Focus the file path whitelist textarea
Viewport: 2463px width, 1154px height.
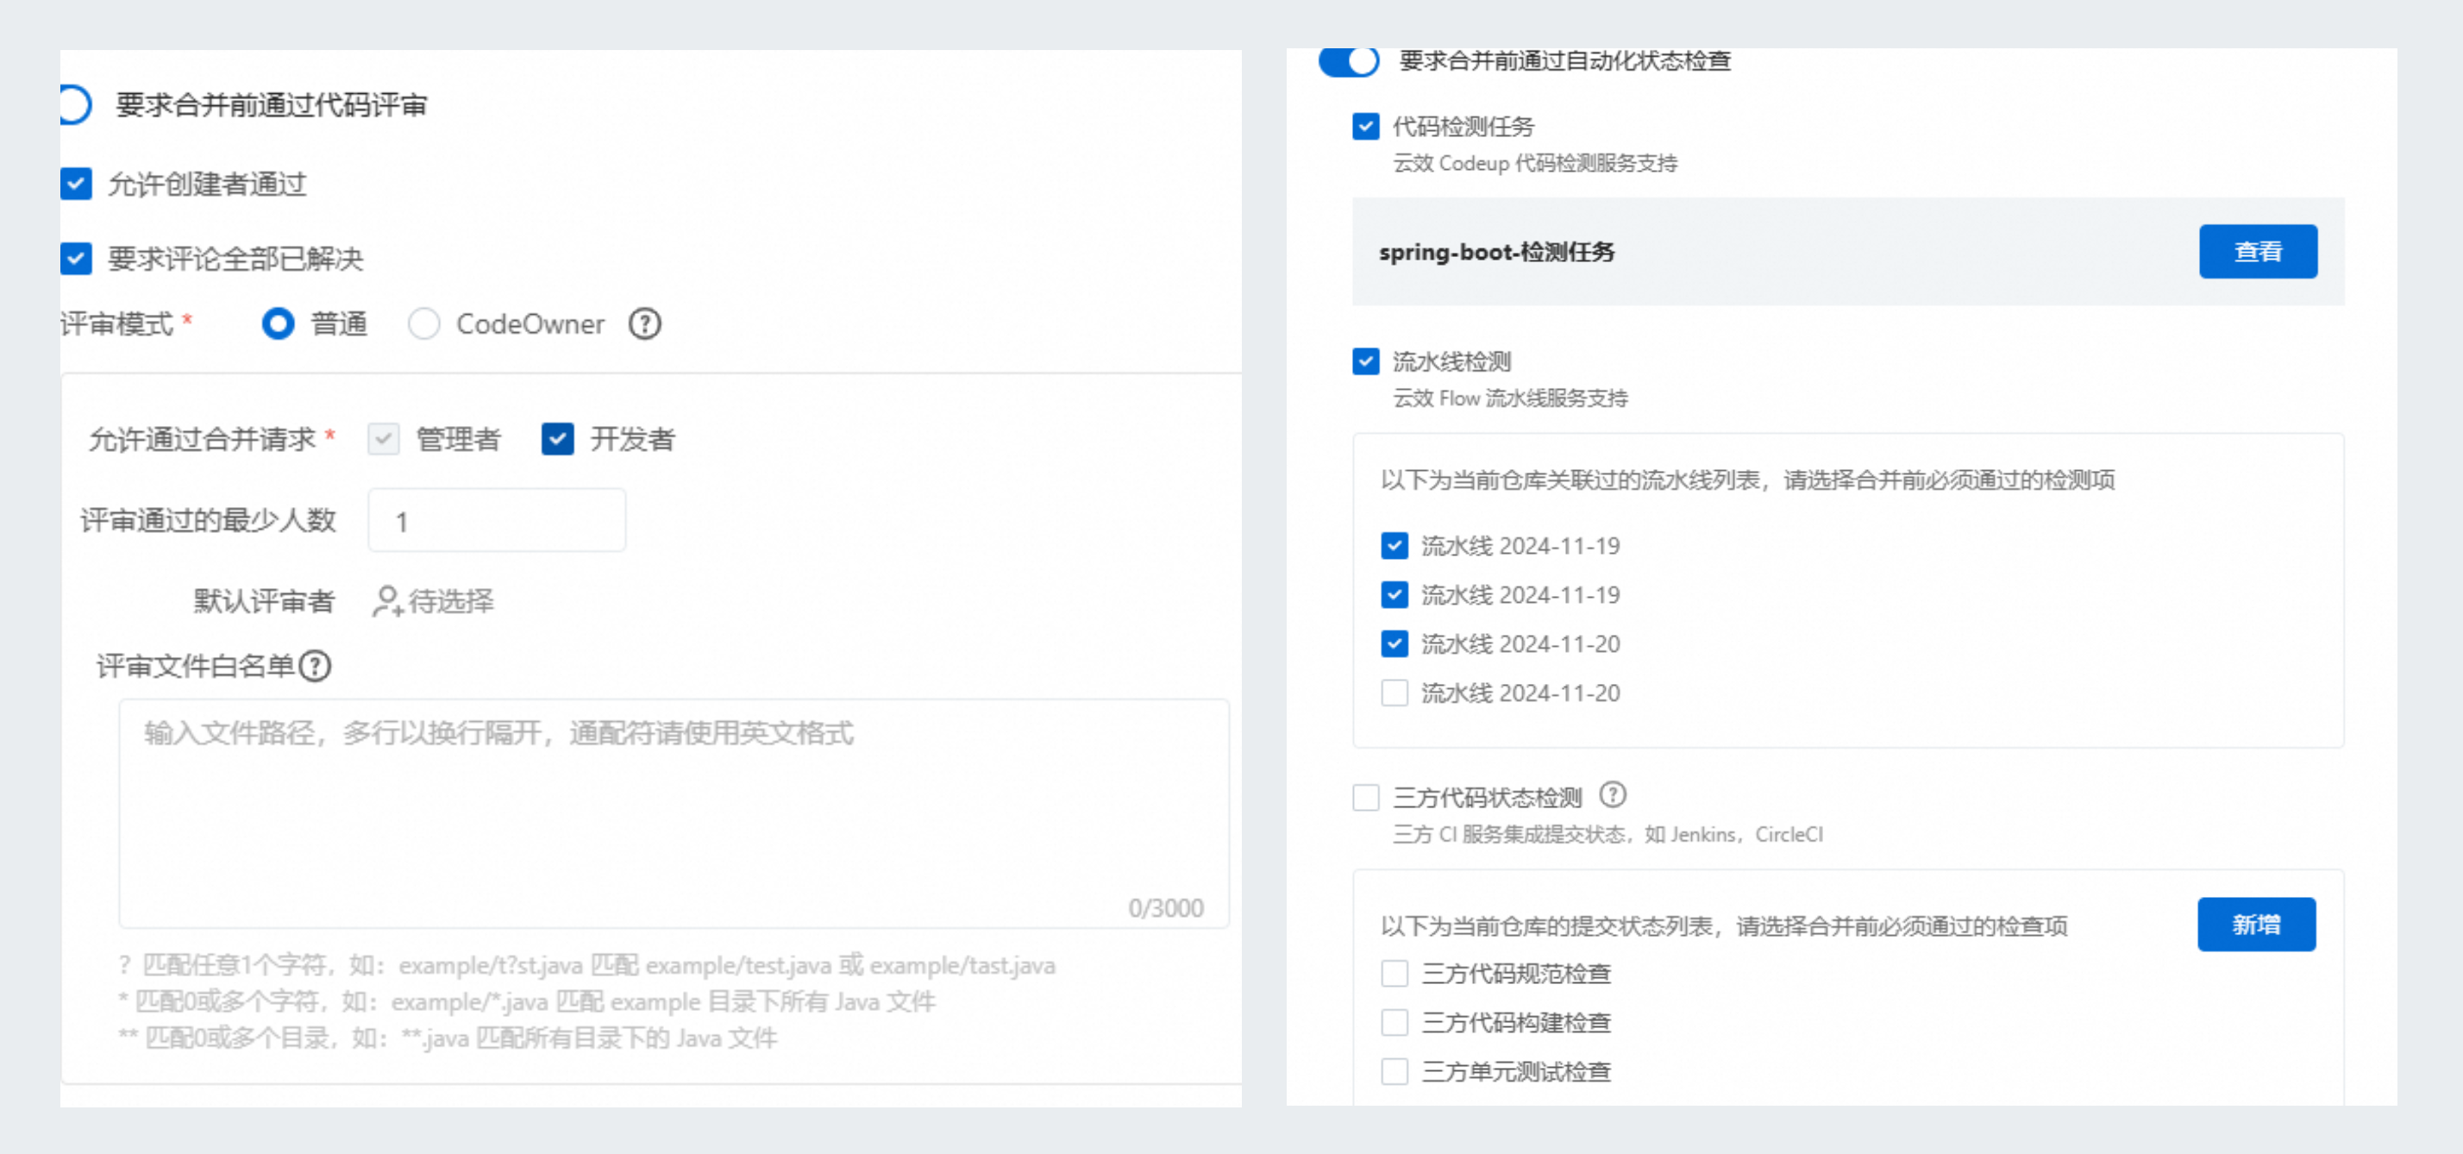(674, 813)
